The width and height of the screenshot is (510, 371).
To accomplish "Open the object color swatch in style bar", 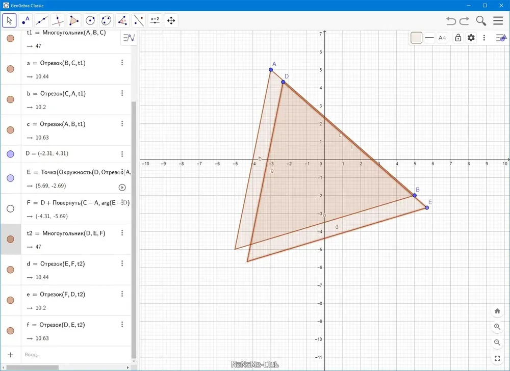I will coord(416,38).
